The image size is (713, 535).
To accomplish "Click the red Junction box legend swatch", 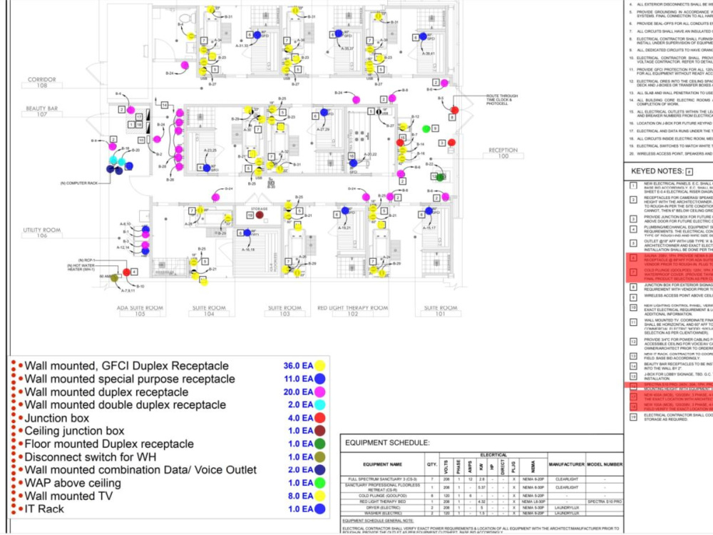I will [320, 417].
